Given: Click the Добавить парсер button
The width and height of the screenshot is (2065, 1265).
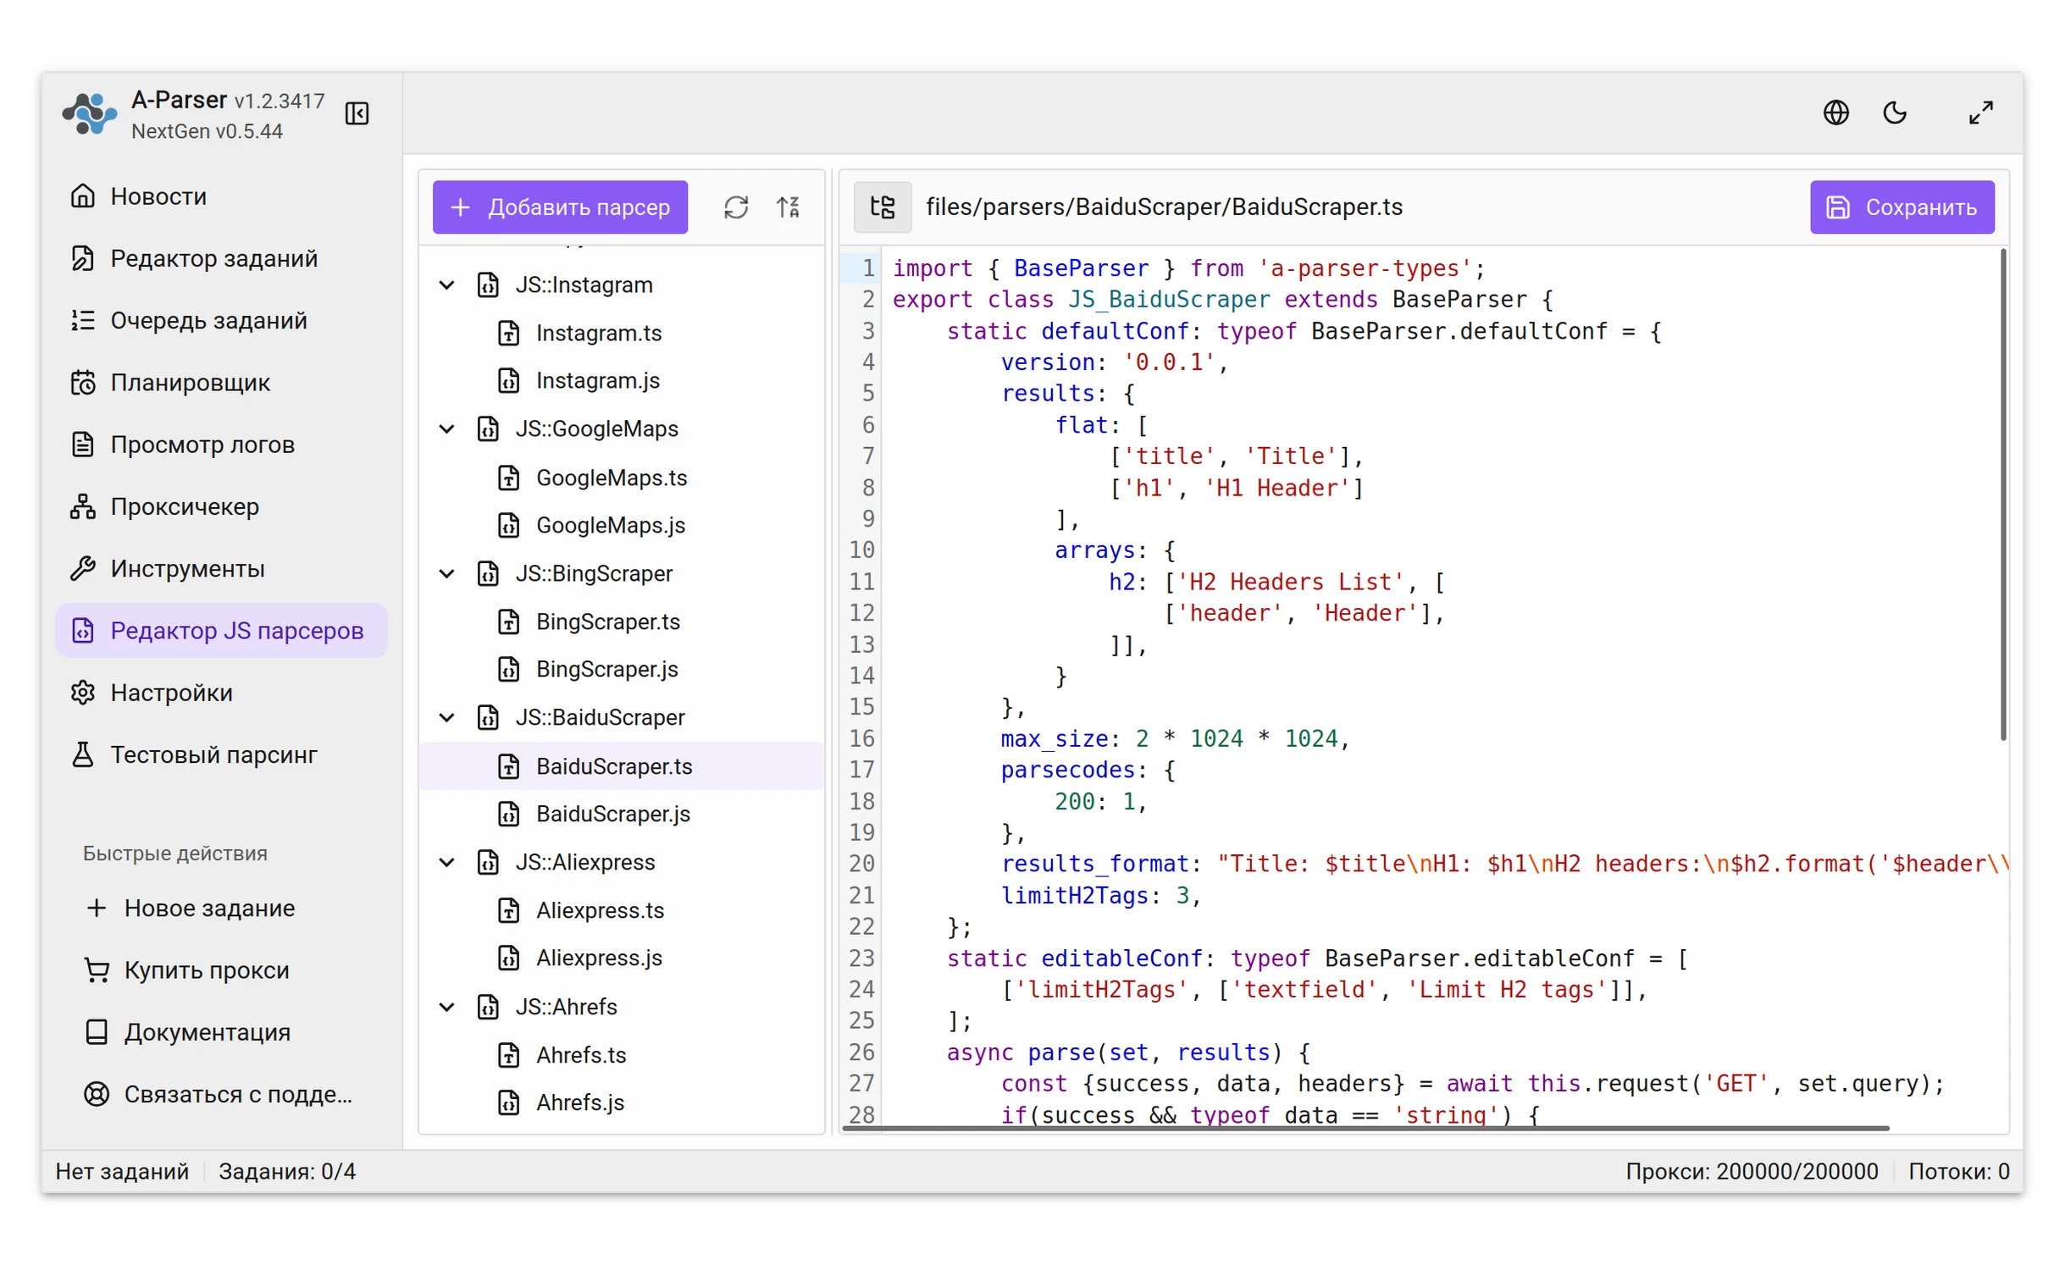Looking at the screenshot, I should click(559, 207).
